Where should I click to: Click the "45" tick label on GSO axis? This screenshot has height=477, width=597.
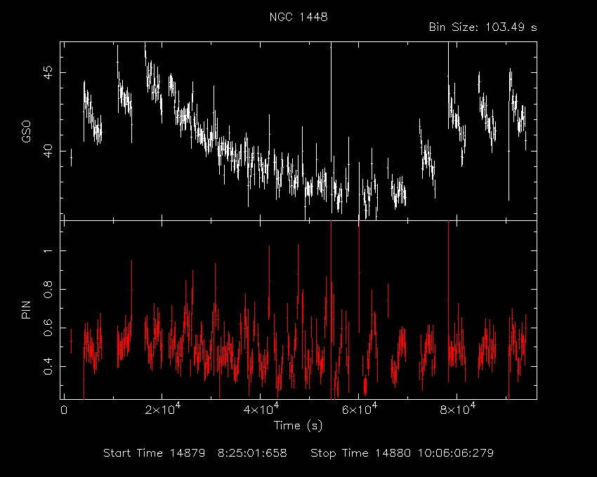[x=48, y=72]
